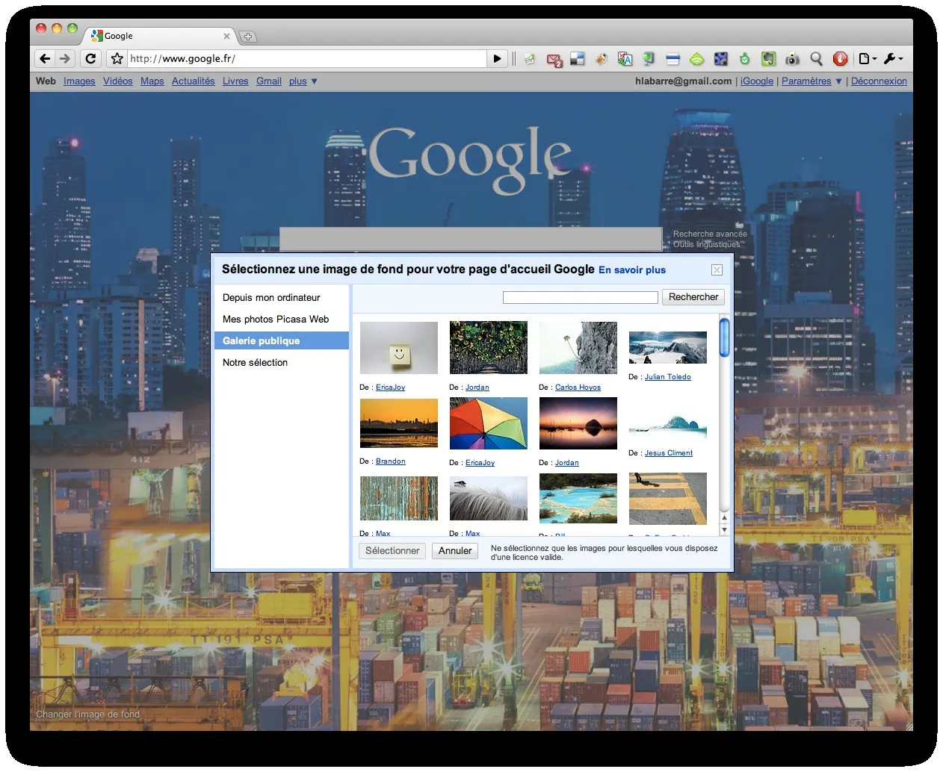Image resolution: width=943 pixels, height=772 pixels.
Task: Open the green wifi feed extension icon
Action: click(x=696, y=59)
